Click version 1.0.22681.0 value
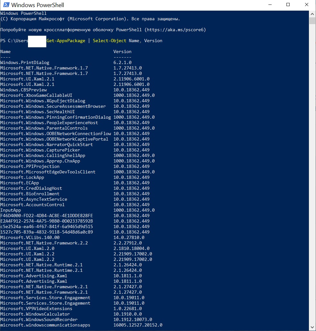316x331 pixels. [x=128, y=309]
